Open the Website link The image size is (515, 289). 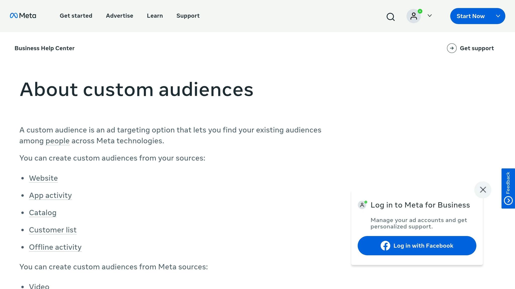click(43, 178)
